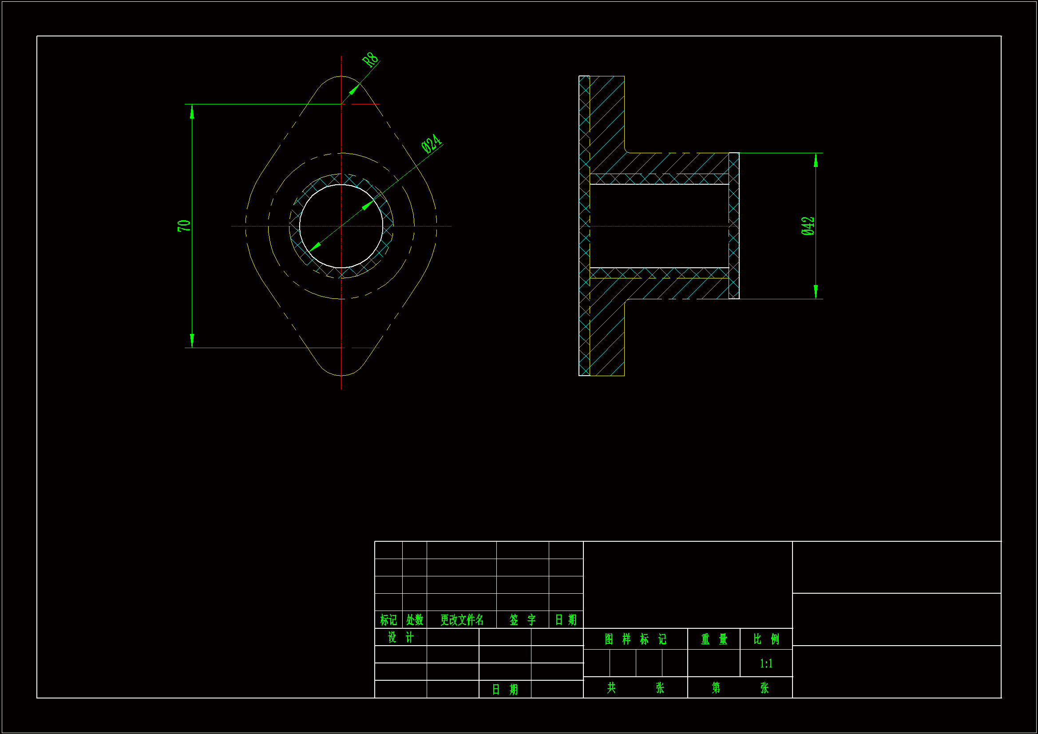Click the 设计 row label
The width and height of the screenshot is (1038, 734).
(x=400, y=637)
